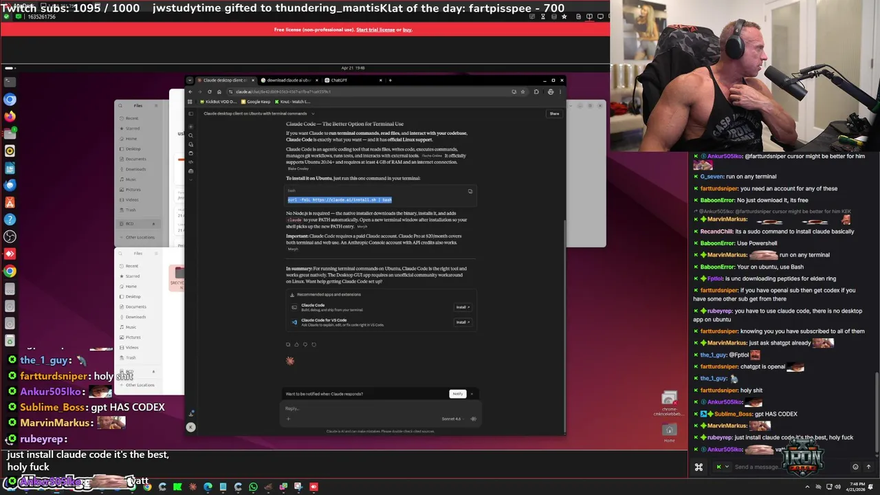Select Documents in upper Files window
Image resolution: width=880 pixels, height=495 pixels.
(x=135, y=159)
